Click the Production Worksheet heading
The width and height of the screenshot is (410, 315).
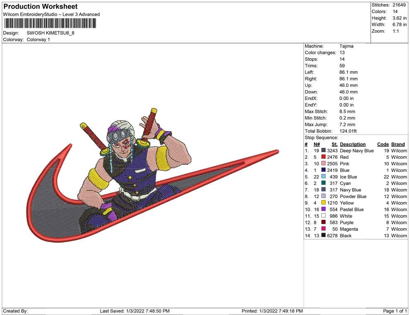(41, 7)
